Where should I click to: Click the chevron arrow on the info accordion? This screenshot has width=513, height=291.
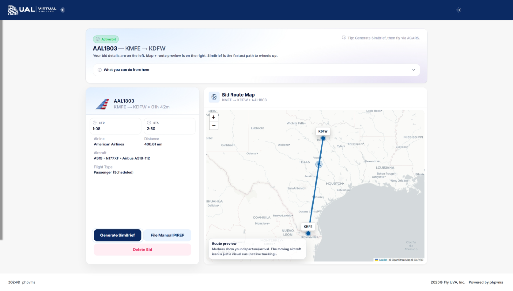[x=413, y=70]
